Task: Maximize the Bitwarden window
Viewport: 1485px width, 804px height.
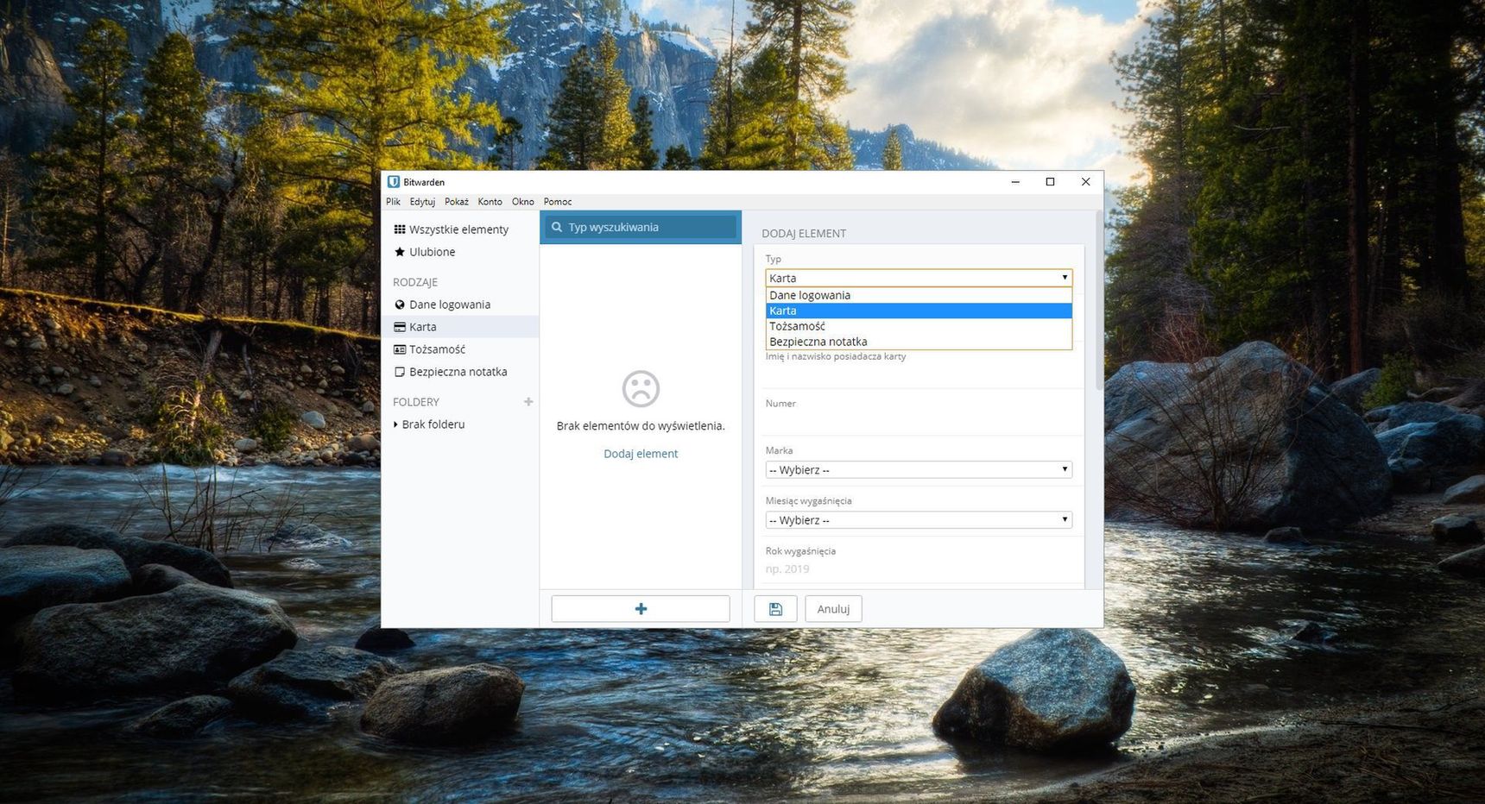Action: tap(1050, 182)
